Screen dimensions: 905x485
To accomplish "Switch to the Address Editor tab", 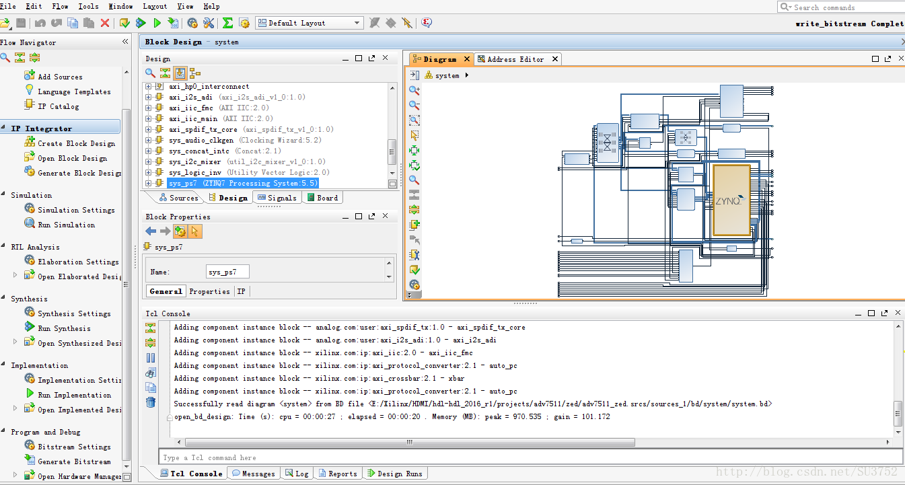I will (x=517, y=59).
